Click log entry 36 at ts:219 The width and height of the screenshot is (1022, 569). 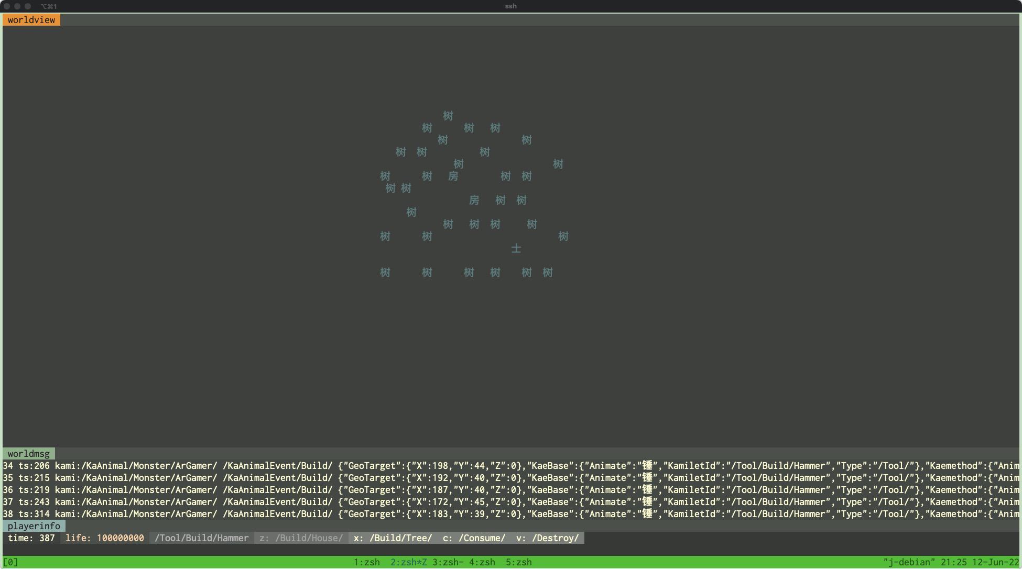point(35,490)
